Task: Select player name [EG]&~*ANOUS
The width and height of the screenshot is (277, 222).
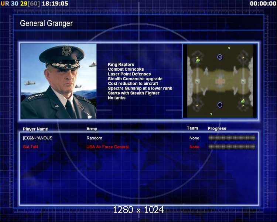Action: (x=37, y=138)
